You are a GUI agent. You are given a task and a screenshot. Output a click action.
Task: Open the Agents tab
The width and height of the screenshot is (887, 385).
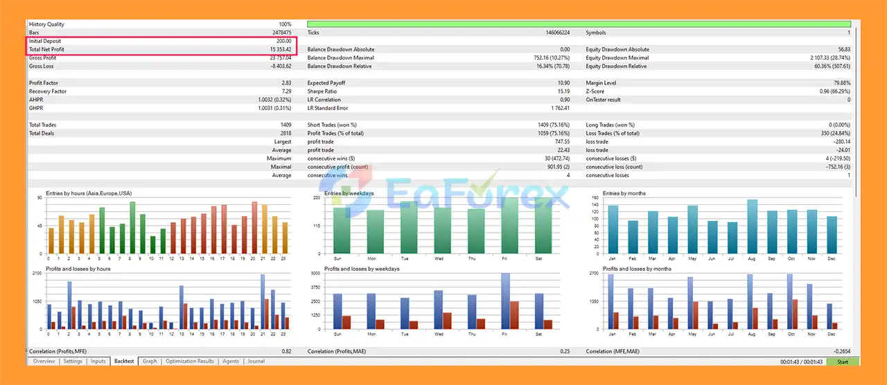click(x=231, y=361)
